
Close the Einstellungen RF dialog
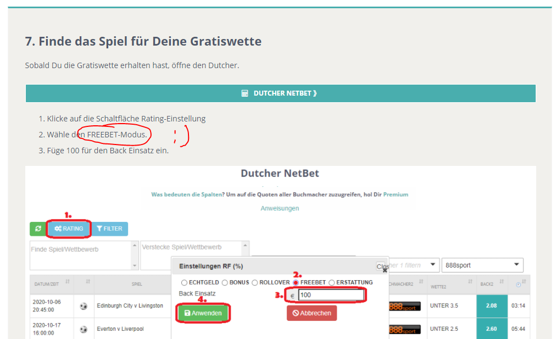(x=382, y=266)
